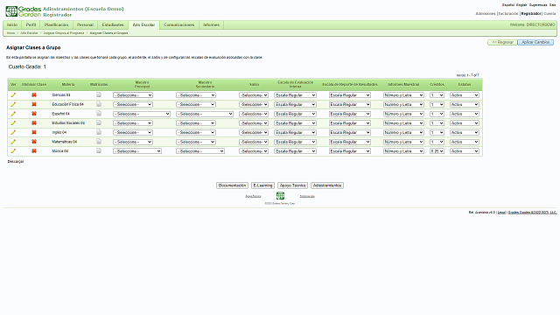Screen dimensions: 560x315
Task: Expand Salón dropdown for Educación Física 04
Action: click(254, 105)
